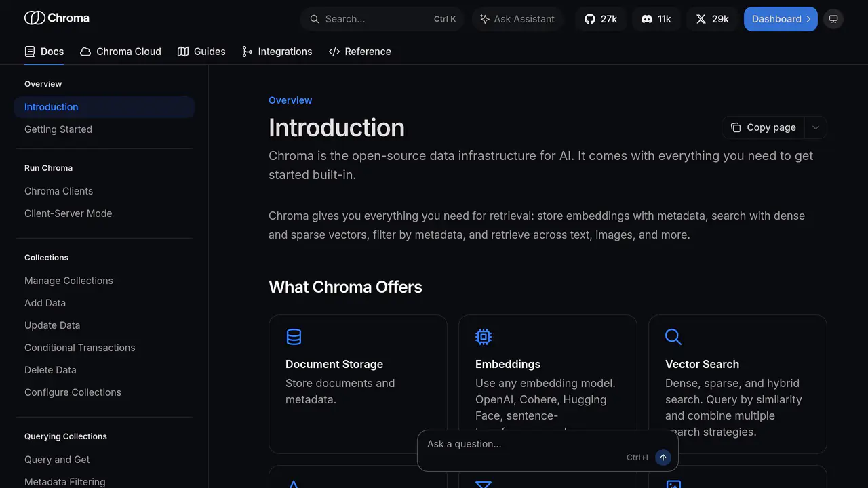The height and width of the screenshot is (488, 868).
Task: Click the send arrow in the ask box
Action: click(663, 457)
